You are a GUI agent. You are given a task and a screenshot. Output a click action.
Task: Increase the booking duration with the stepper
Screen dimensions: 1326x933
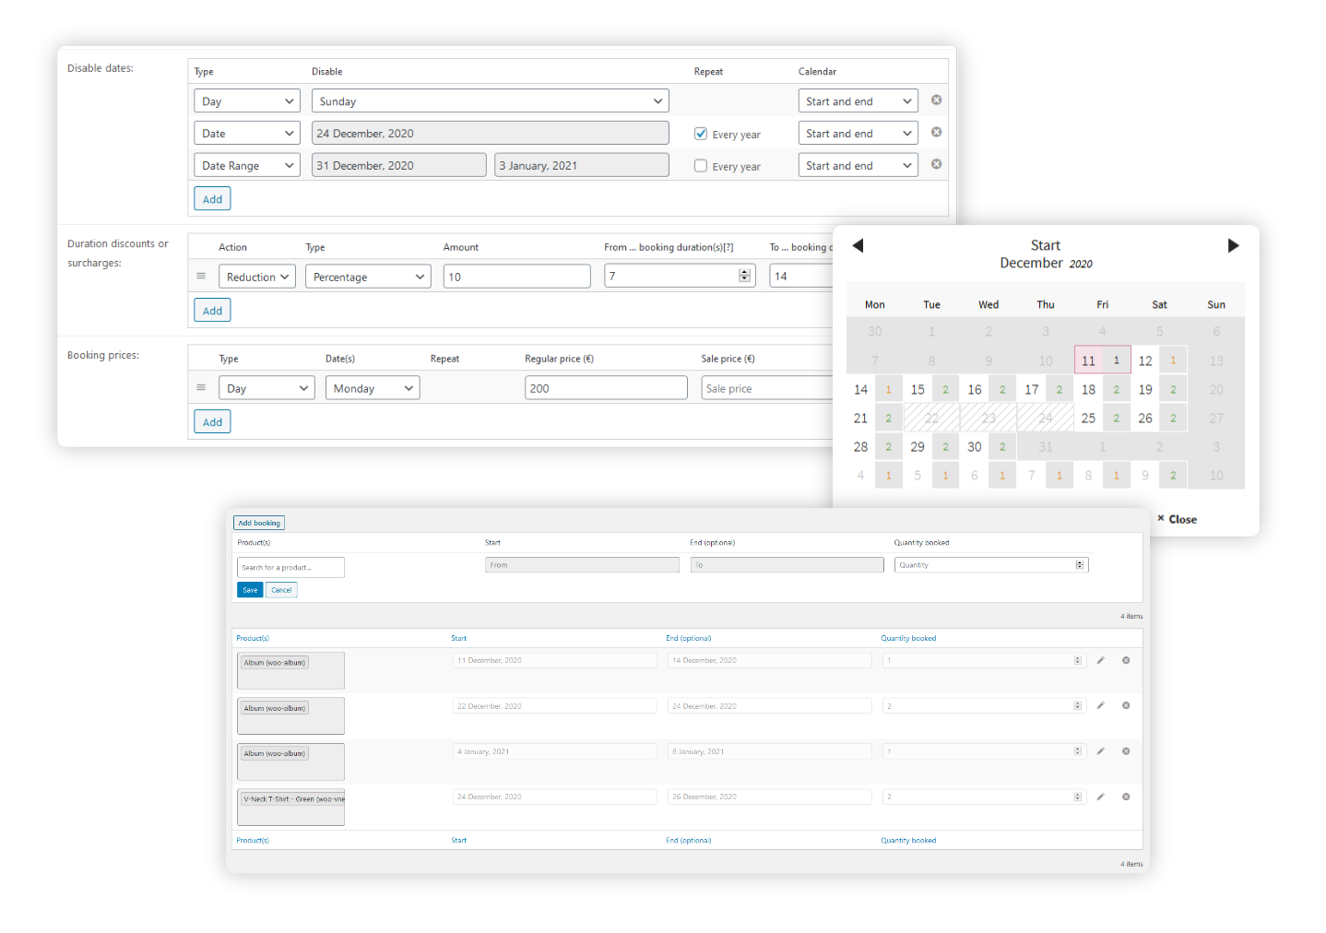744,271
